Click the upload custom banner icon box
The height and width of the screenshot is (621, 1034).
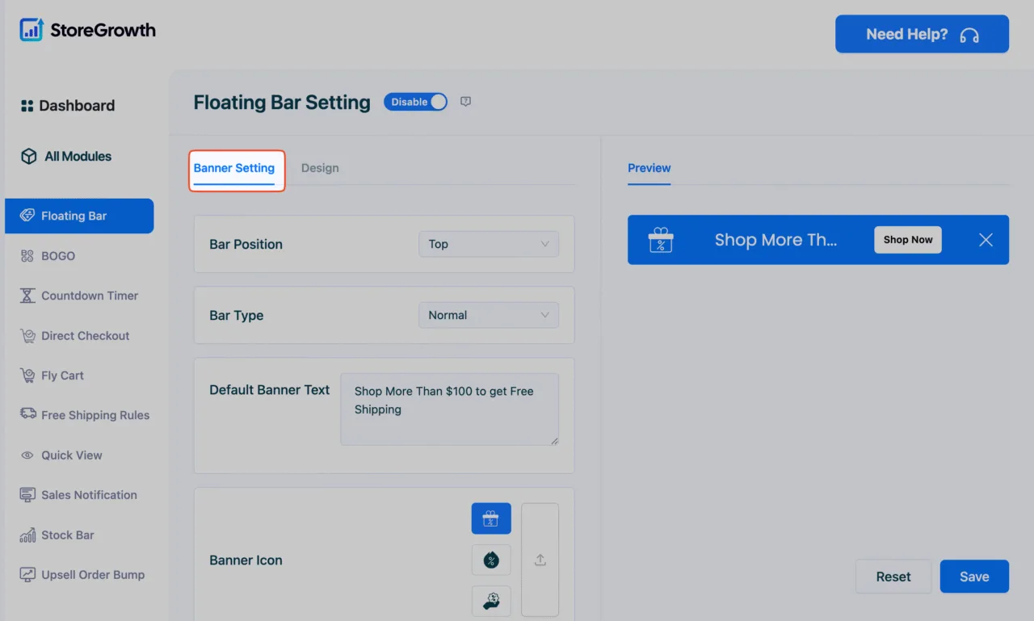(x=540, y=560)
